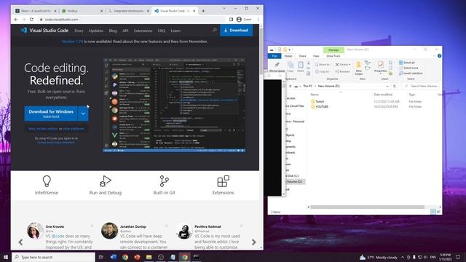Click the Explorer help question mark icon
Screen dimensions: 466x262
pyautogui.click(x=439, y=56)
